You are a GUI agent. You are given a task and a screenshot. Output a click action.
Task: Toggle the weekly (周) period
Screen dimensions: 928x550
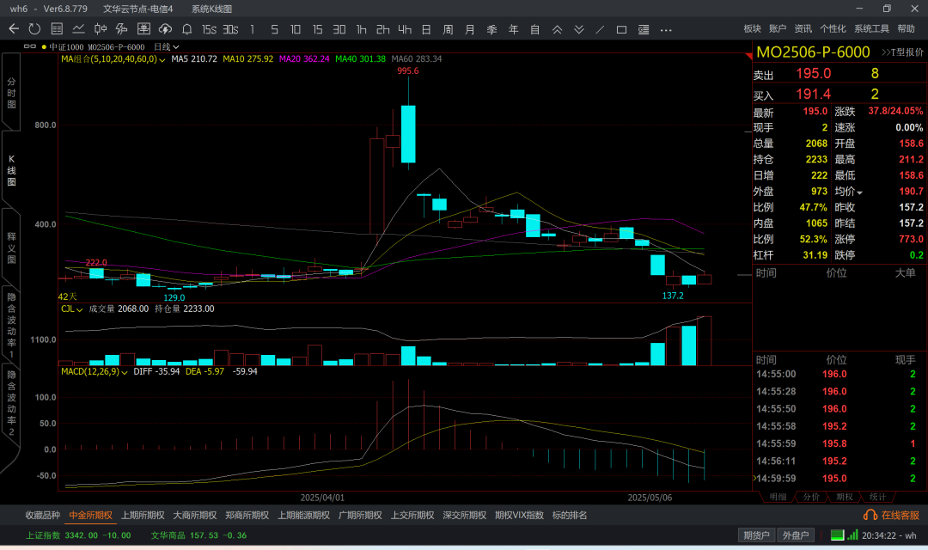[448, 29]
